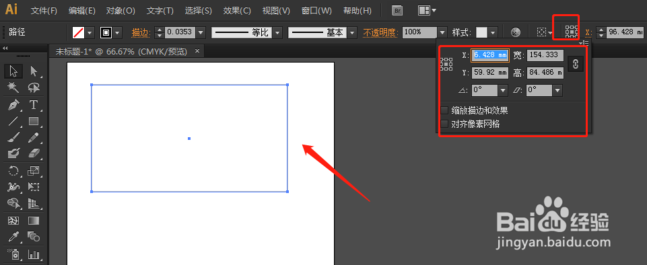The height and width of the screenshot is (265, 647).
Task: Select the Rectangle tool
Action: click(x=34, y=121)
